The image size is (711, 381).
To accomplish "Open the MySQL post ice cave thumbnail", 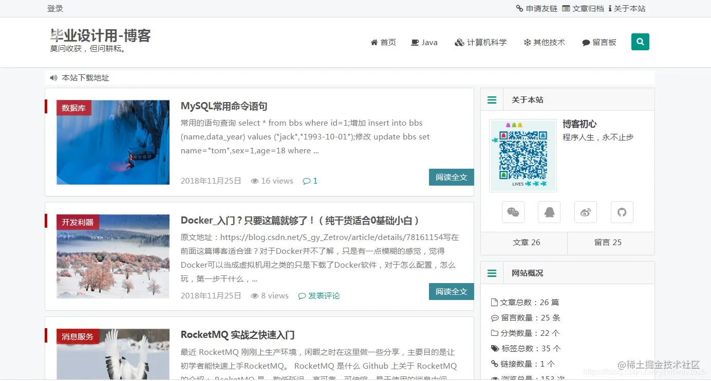I will coord(113,143).
